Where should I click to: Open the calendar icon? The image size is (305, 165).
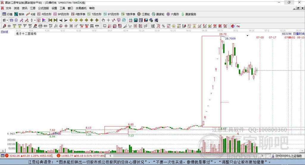[130, 20]
